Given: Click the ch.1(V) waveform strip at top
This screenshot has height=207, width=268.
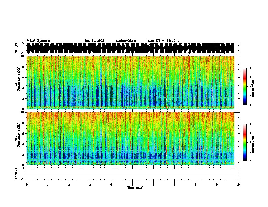Looking at the screenshot, I should 130,48.
